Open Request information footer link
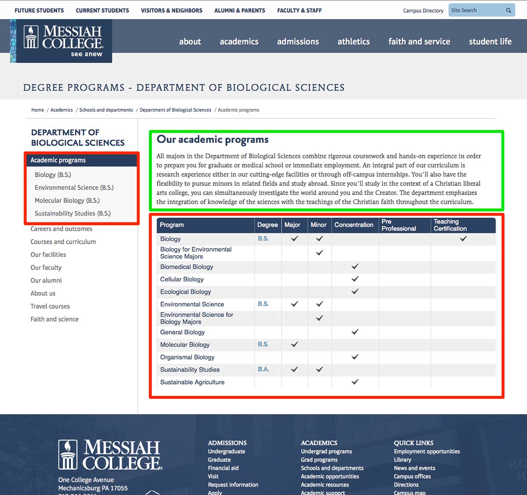The image size is (527, 495). [x=233, y=485]
